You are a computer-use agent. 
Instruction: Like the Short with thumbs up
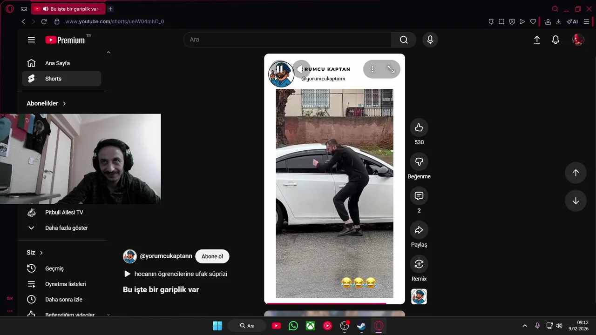click(419, 127)
